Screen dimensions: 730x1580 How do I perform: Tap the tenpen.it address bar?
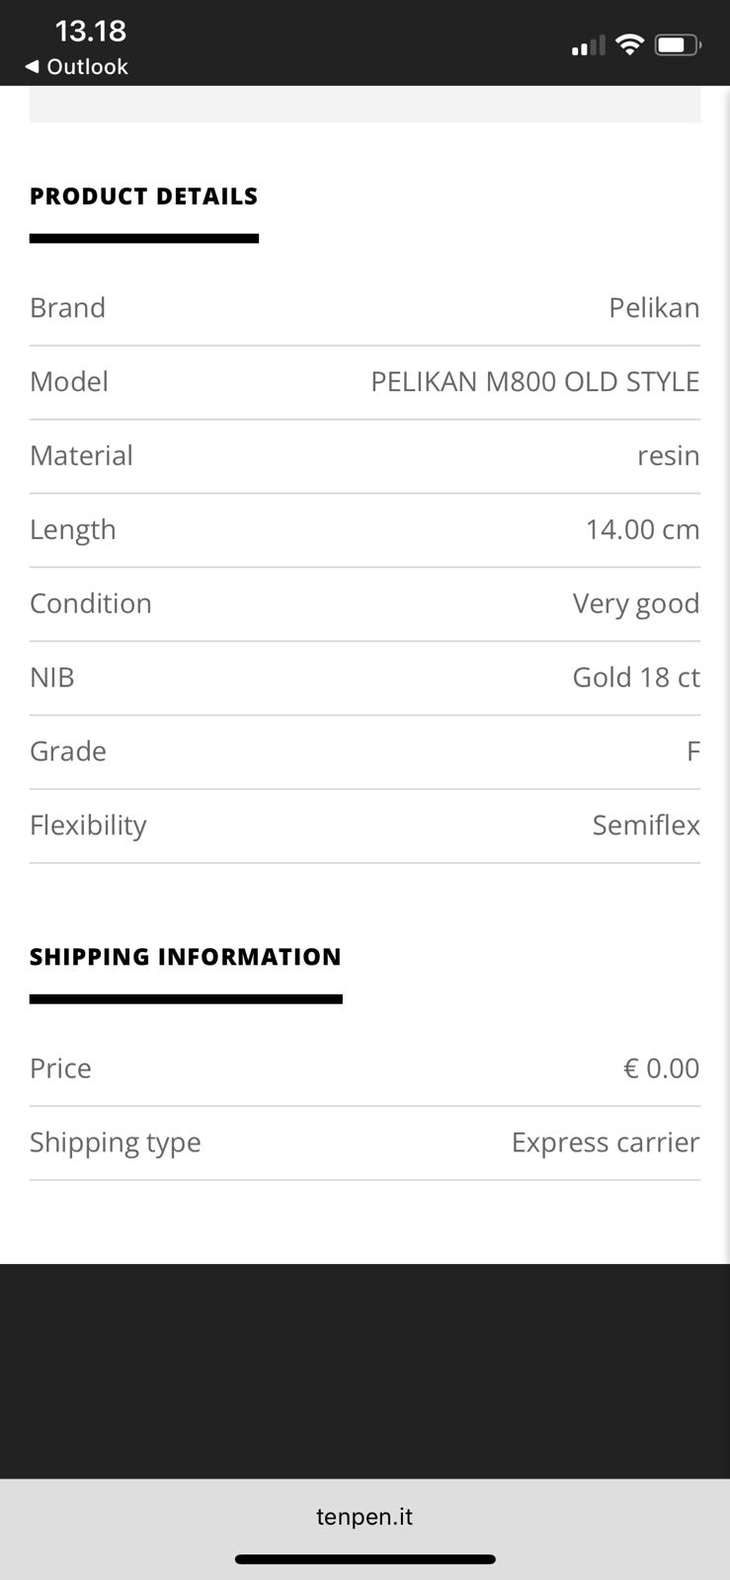click(x=365, y=1517)
